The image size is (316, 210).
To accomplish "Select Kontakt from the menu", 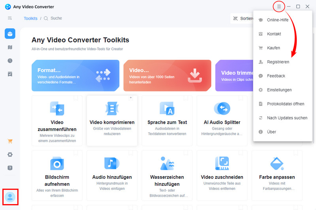I will point(282,34).
